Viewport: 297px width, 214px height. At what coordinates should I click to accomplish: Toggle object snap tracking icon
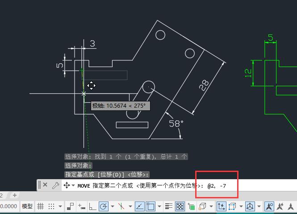140,206
